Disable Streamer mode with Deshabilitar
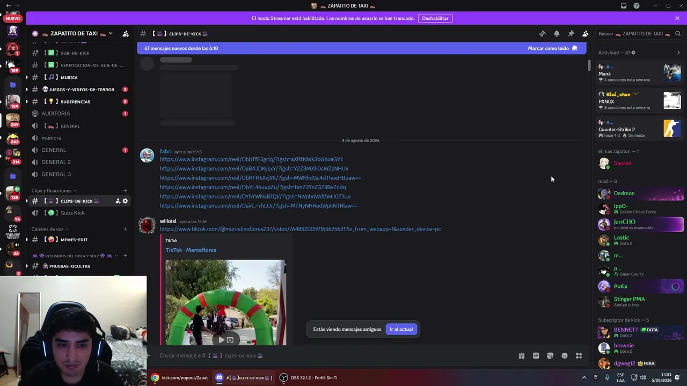The height and width of the screenshot is (386, 687). [x=435, y=18]
